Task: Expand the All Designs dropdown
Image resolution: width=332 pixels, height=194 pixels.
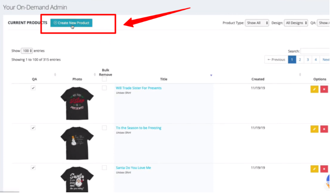Action: (x=296, y=23)
